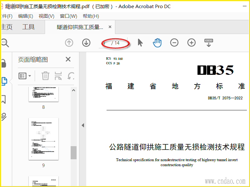
Task: Open the security lock panel
Action: click(x=4, y=63)
